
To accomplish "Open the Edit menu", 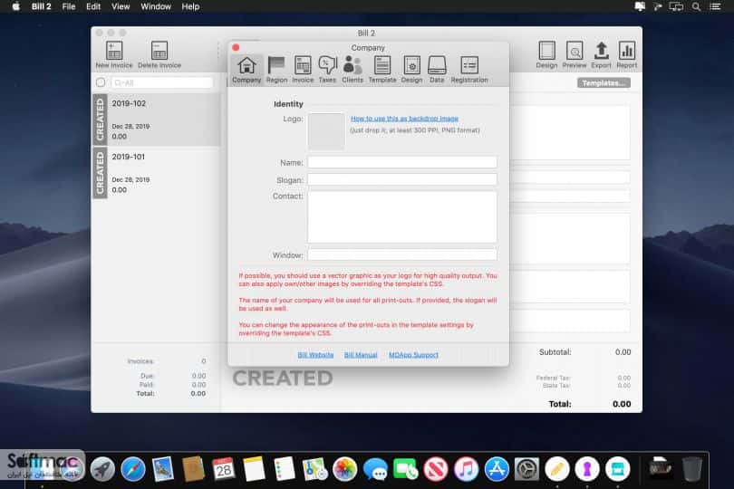I will coord(93,6).
